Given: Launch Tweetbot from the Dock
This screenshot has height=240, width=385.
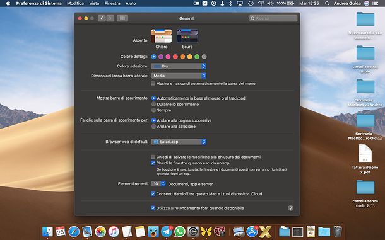Looking at the screenshot, I should point(153,231).
